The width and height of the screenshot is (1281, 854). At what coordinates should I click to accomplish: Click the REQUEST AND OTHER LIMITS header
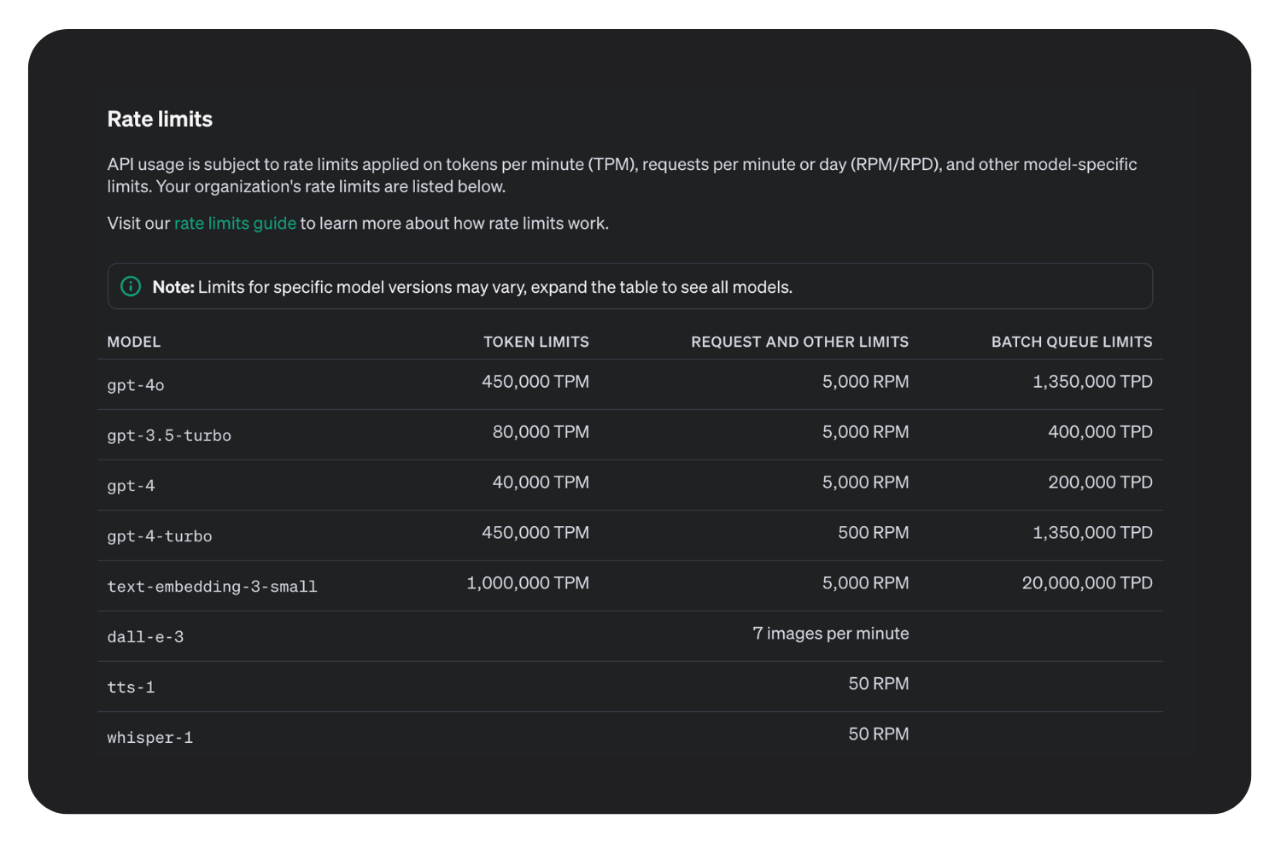(x=800, y=342)
